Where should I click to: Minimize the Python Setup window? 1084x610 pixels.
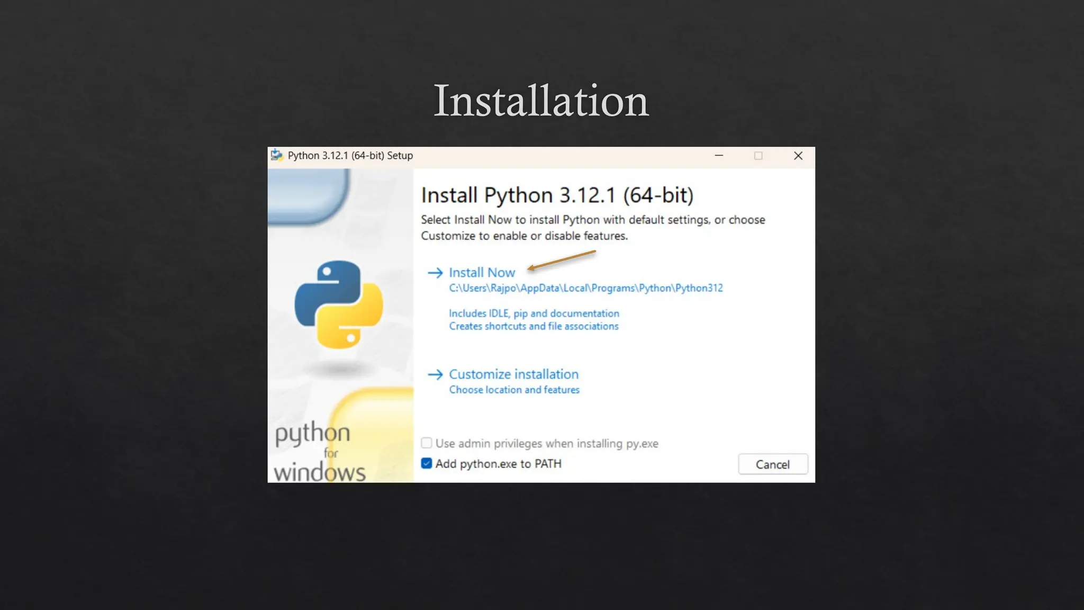719,156
